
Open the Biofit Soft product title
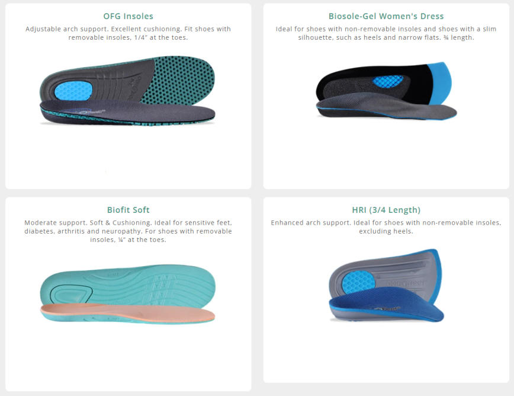pos(128,210)
